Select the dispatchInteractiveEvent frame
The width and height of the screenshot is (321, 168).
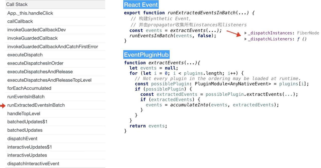(55, 164)
